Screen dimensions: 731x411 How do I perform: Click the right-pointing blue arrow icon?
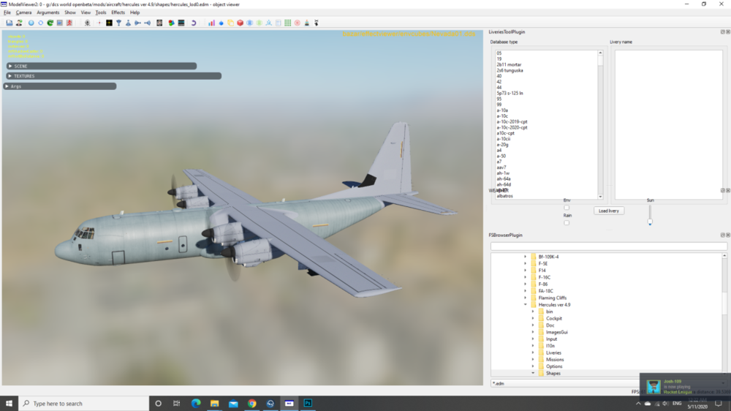[137, 23]
